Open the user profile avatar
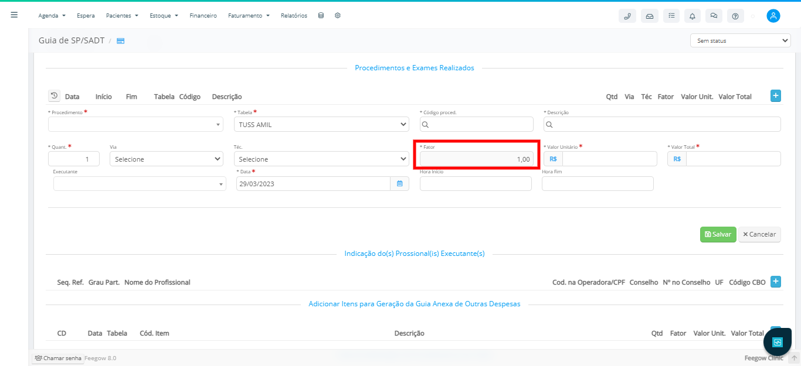801x366 pixels. 773,16
